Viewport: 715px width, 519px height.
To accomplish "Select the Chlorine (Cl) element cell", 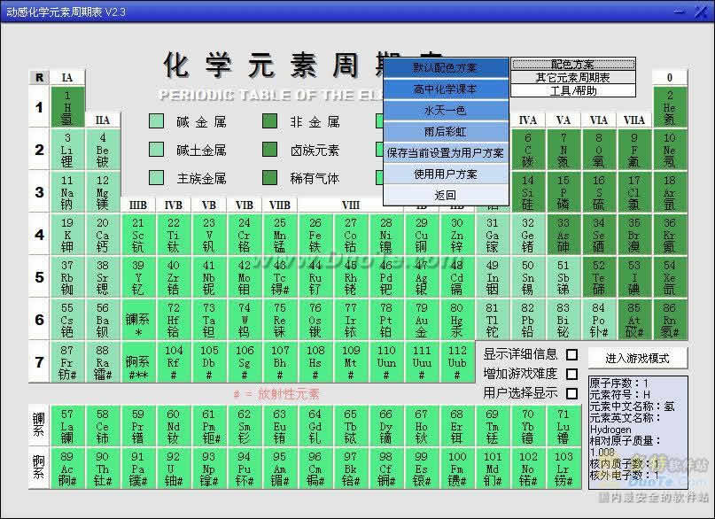I will click(x=634, y=192).
